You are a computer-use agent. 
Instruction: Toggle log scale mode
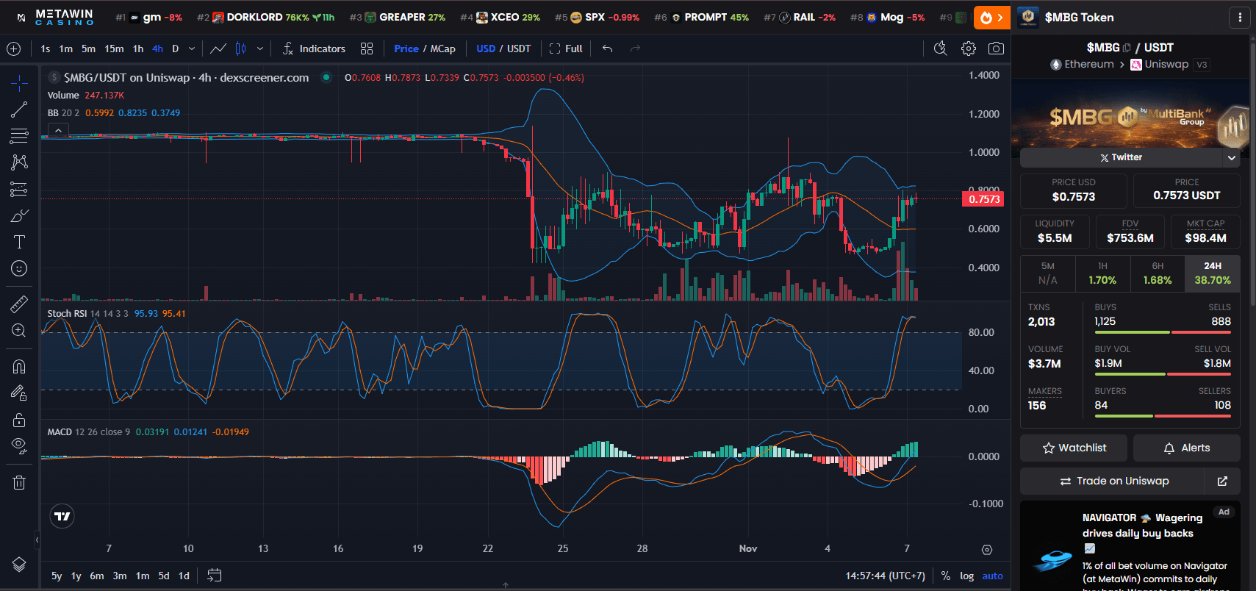point(967,576)
